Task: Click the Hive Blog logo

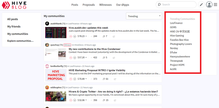Action: (14, 5)
